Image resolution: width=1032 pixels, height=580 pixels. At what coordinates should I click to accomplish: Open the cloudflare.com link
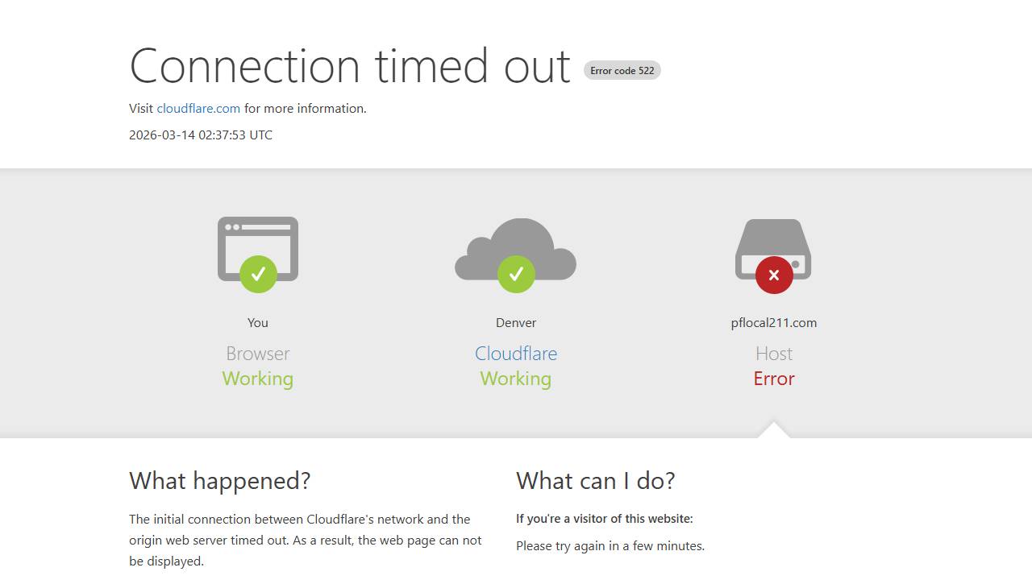tap(198, 108)
